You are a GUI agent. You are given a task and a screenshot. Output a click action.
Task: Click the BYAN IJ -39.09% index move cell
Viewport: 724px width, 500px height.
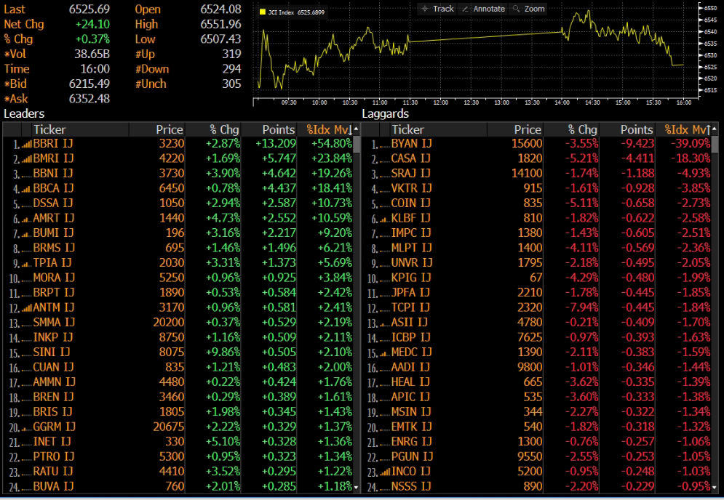[691, 143]
